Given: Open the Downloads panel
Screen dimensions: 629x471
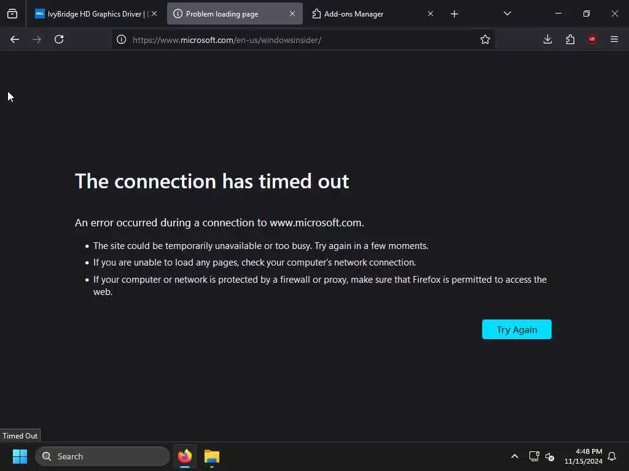Looking at the screenshot, I should [547, 39].
